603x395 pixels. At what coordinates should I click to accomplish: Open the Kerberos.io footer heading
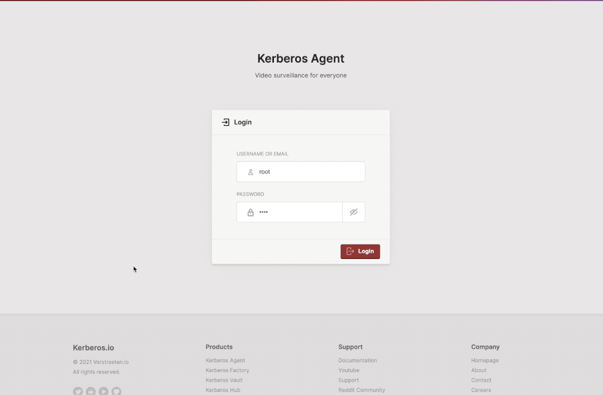(x=93, y=348)
